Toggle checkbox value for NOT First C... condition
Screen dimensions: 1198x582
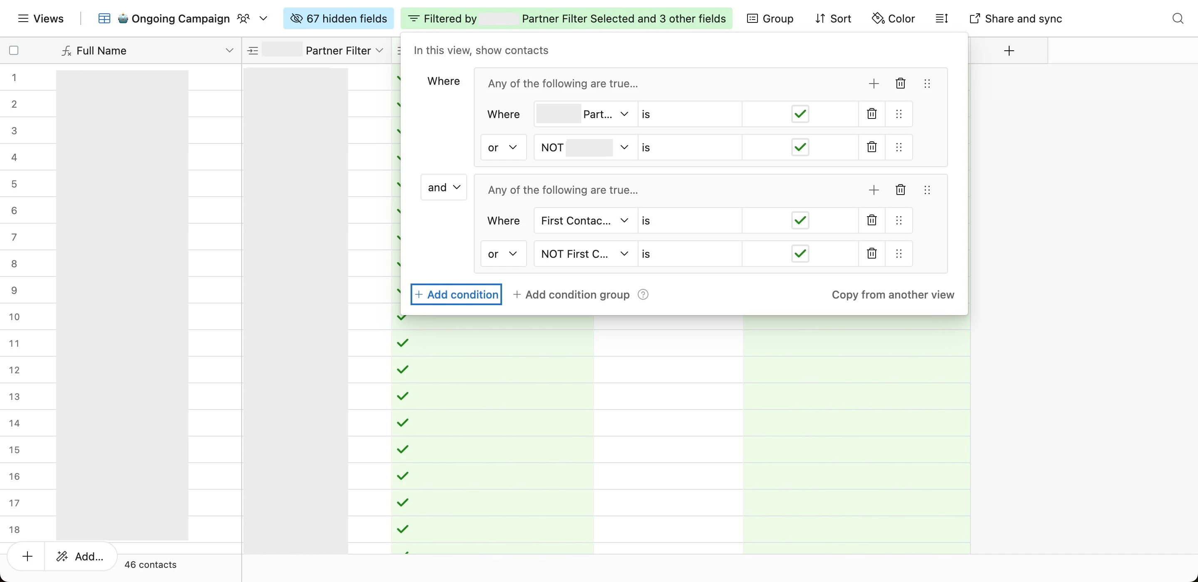(x=800, y=254)
